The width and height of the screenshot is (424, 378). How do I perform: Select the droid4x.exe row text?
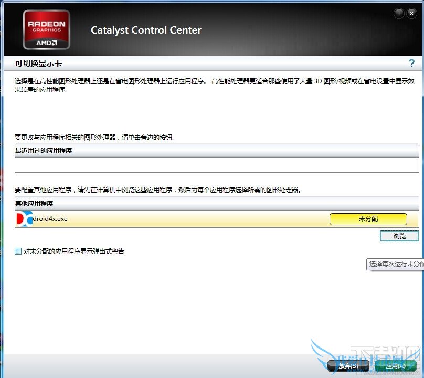pos(50,219)
